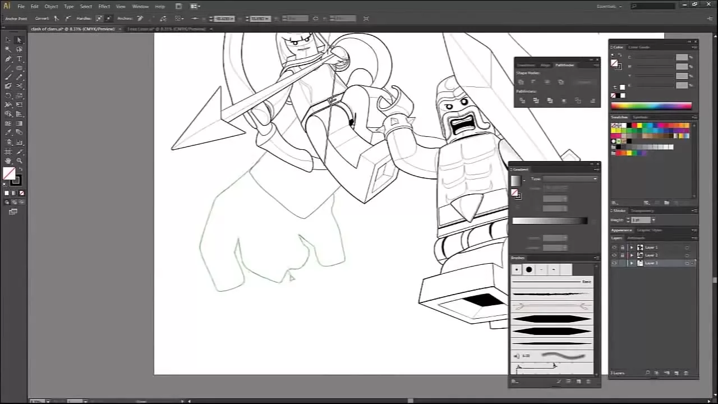This screenshot has height=404, width=718.
Task: Open Brush Libraries menu icon in Brushes panel
Action: pyautogui.click(x=515, y=382)
